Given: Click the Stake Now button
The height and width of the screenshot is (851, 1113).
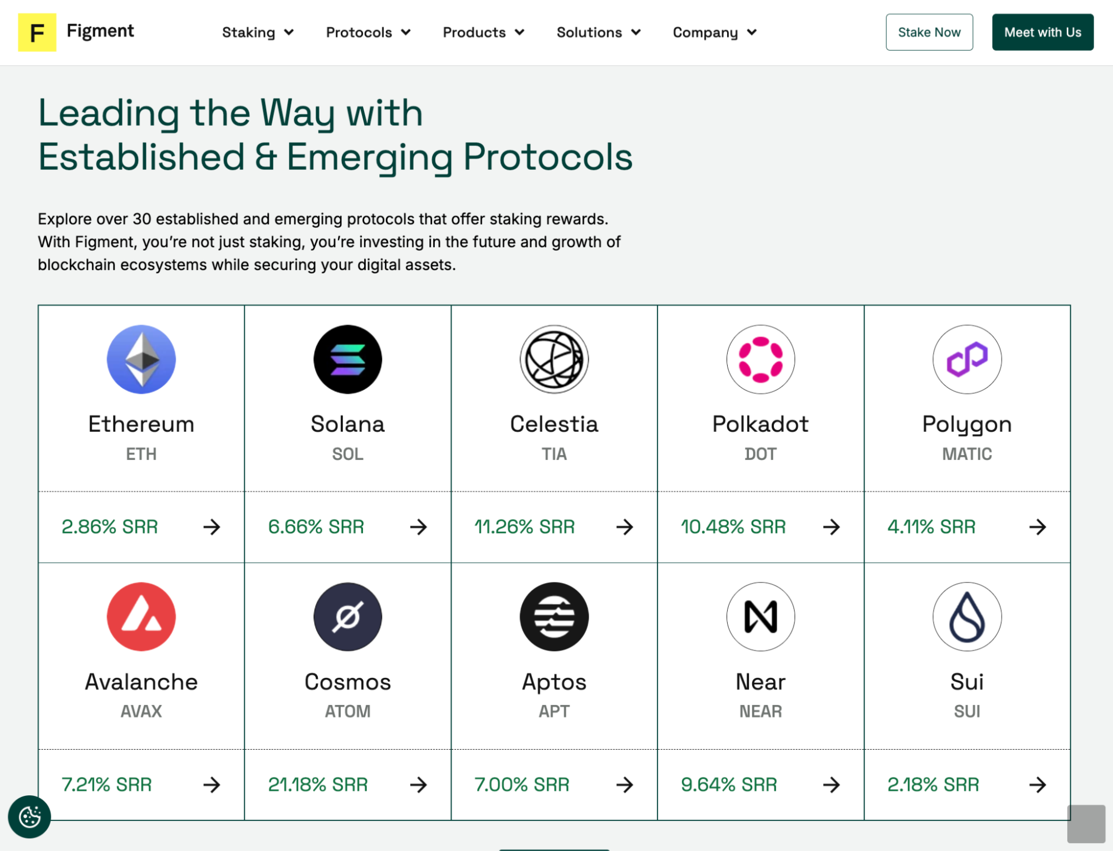Looking at the screenshot, I should (x=929, y=32).
